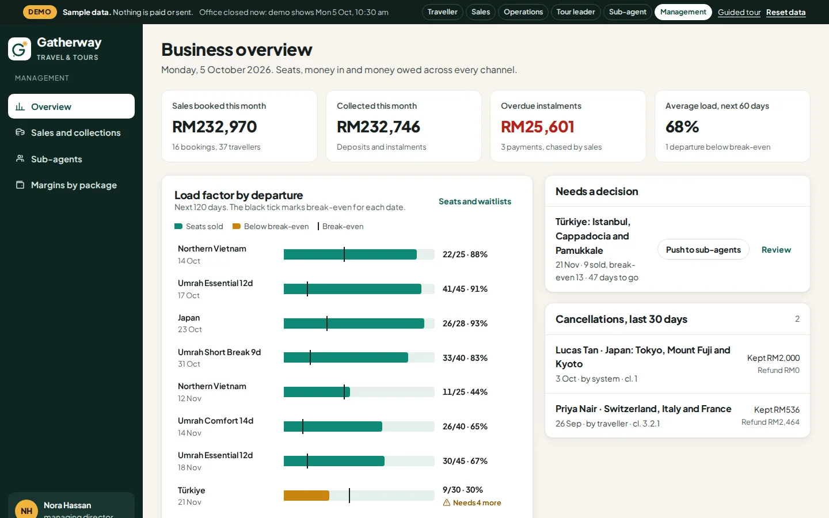Switch to the Sub-agent role
The image size is (829, 518).
point(628,12)
